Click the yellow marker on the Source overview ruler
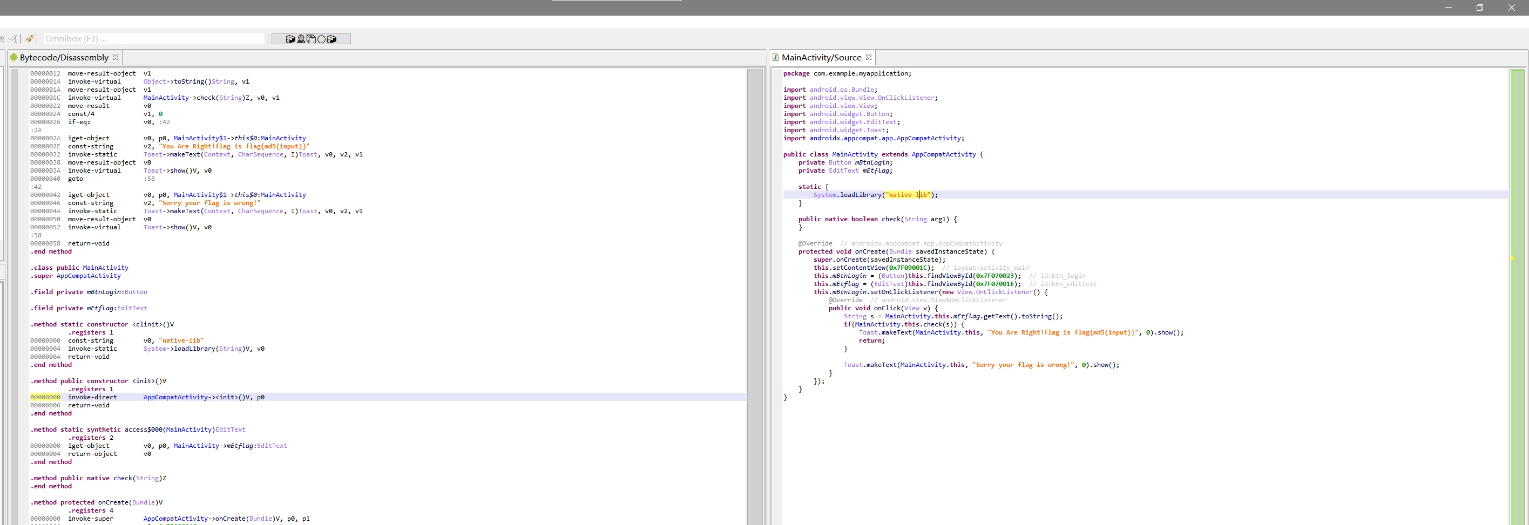 click(1512, 258)
